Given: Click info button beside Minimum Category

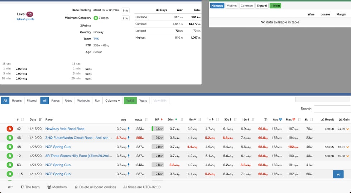Looking at the screenshot, I should coord(125,18).
